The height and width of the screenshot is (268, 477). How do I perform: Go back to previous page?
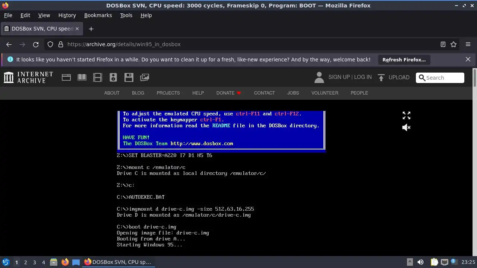click(x=9, y=44)
